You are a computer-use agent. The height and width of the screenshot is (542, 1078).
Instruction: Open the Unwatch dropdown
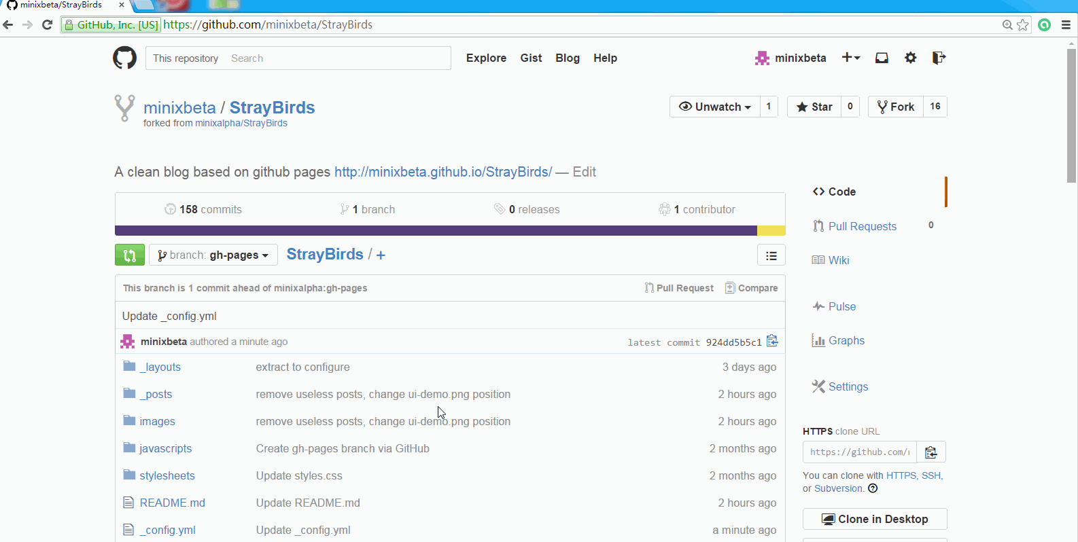pyautogui.click(x=714, y=107)
